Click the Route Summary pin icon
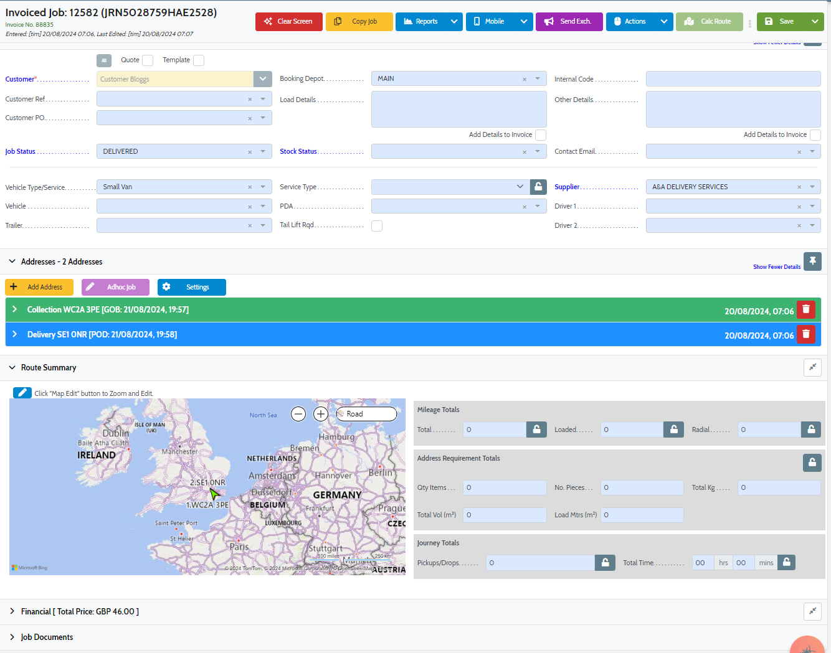 pos(812,367)
